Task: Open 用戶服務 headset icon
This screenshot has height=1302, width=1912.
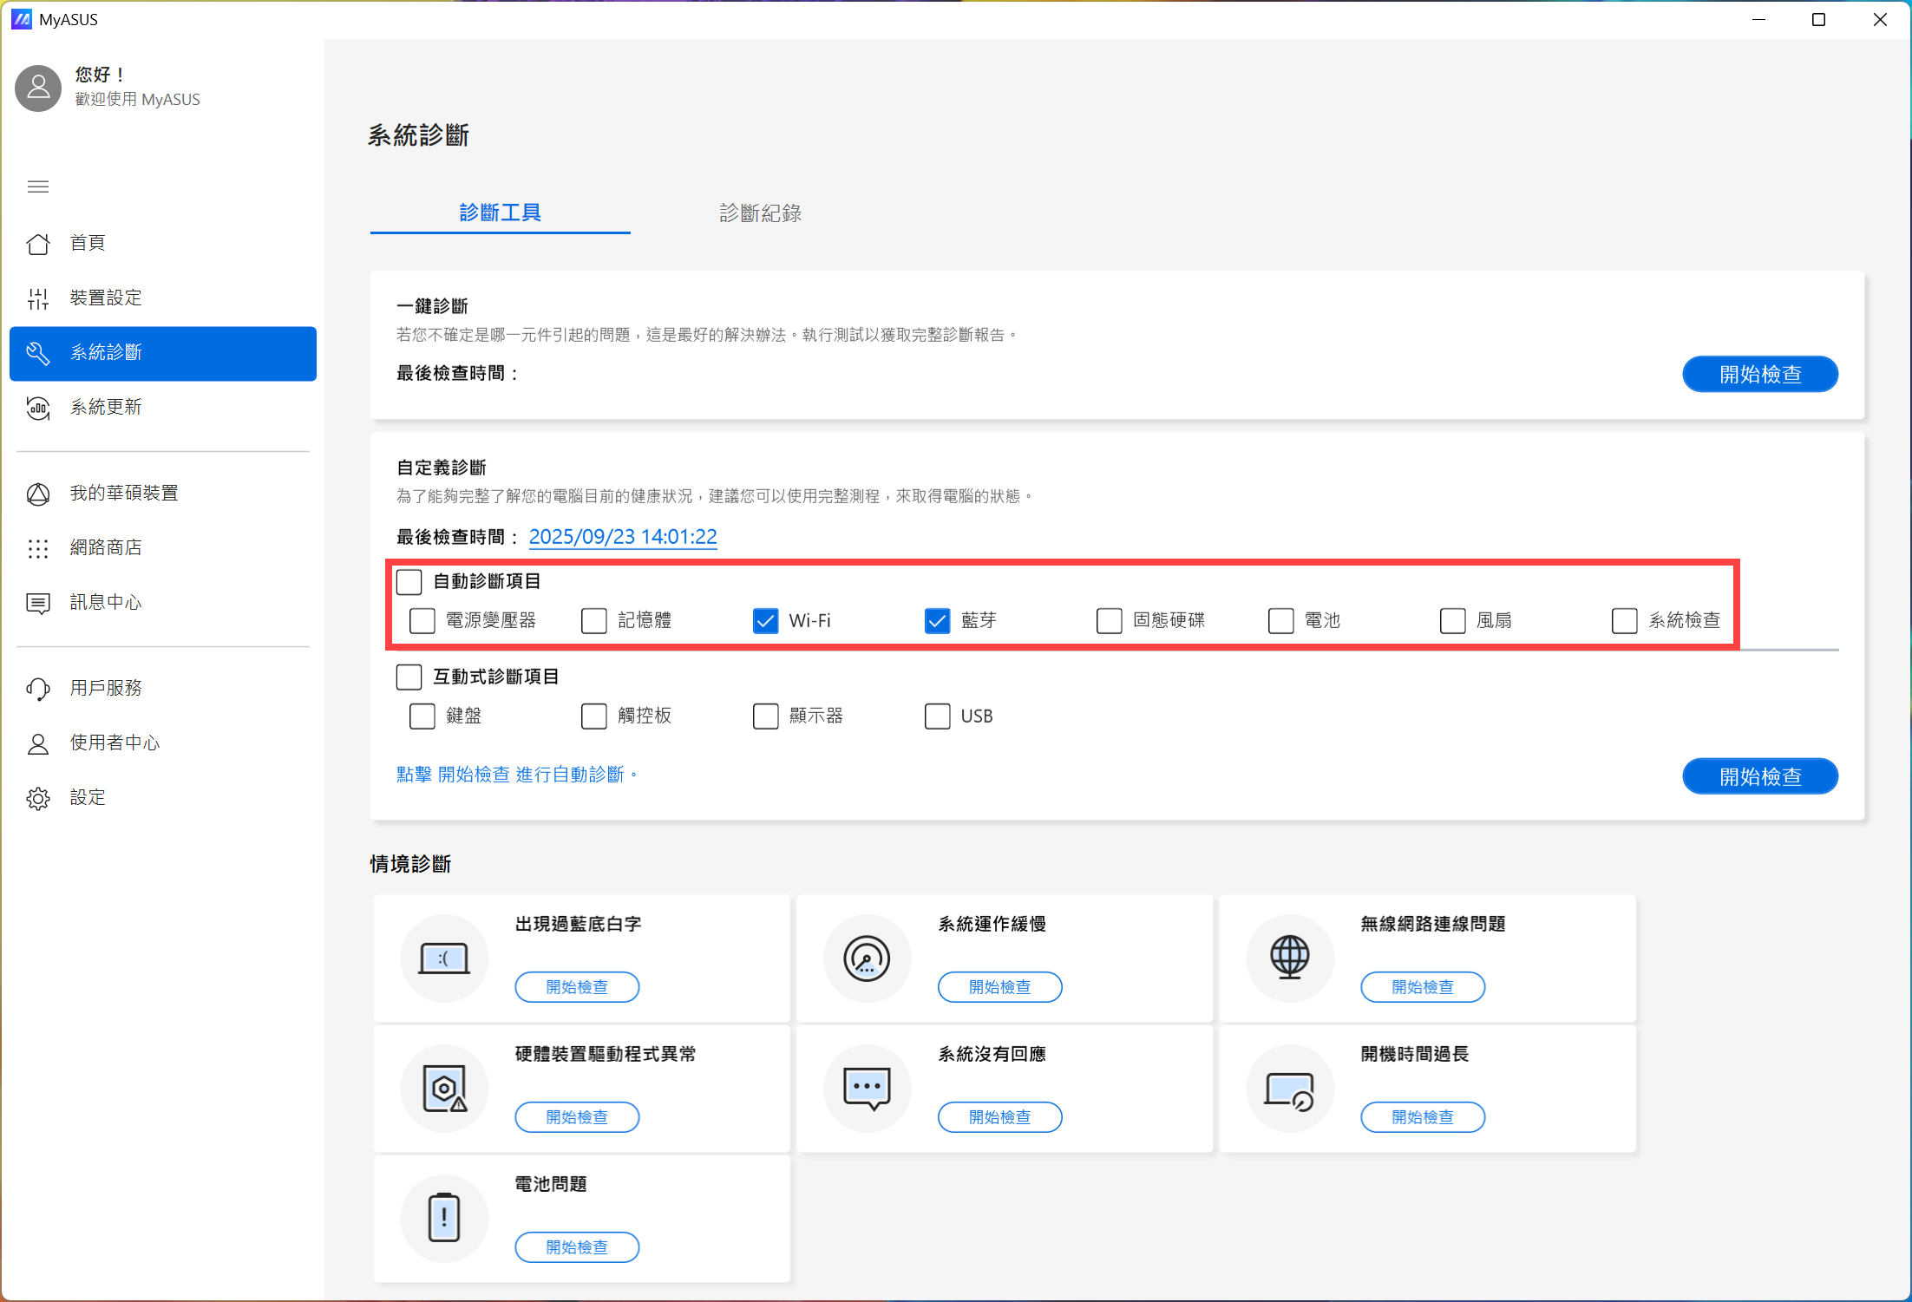Action: (x=38, y=689)
